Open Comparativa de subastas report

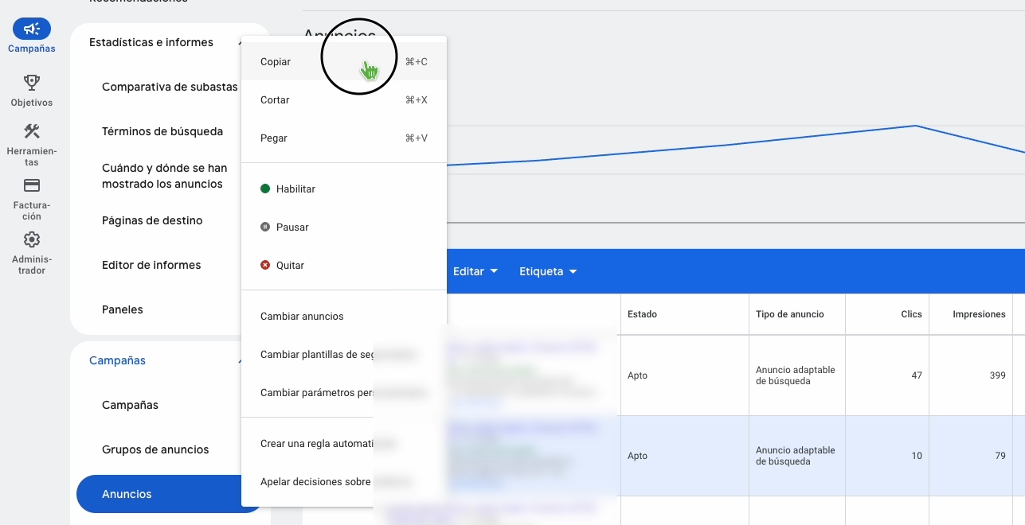tap(170, 87)
